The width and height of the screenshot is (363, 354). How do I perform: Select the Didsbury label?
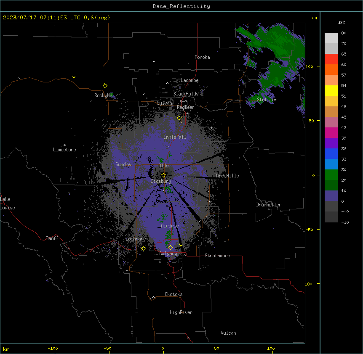[161, 181]
